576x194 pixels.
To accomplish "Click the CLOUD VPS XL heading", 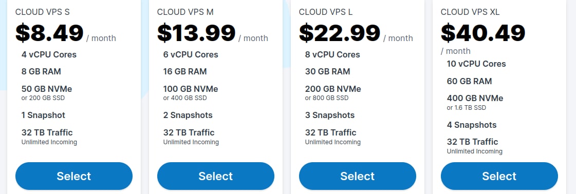I will tap(470, 12).
